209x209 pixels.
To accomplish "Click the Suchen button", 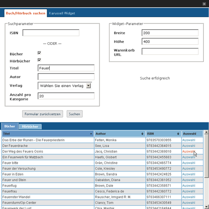I will [74, 114].
